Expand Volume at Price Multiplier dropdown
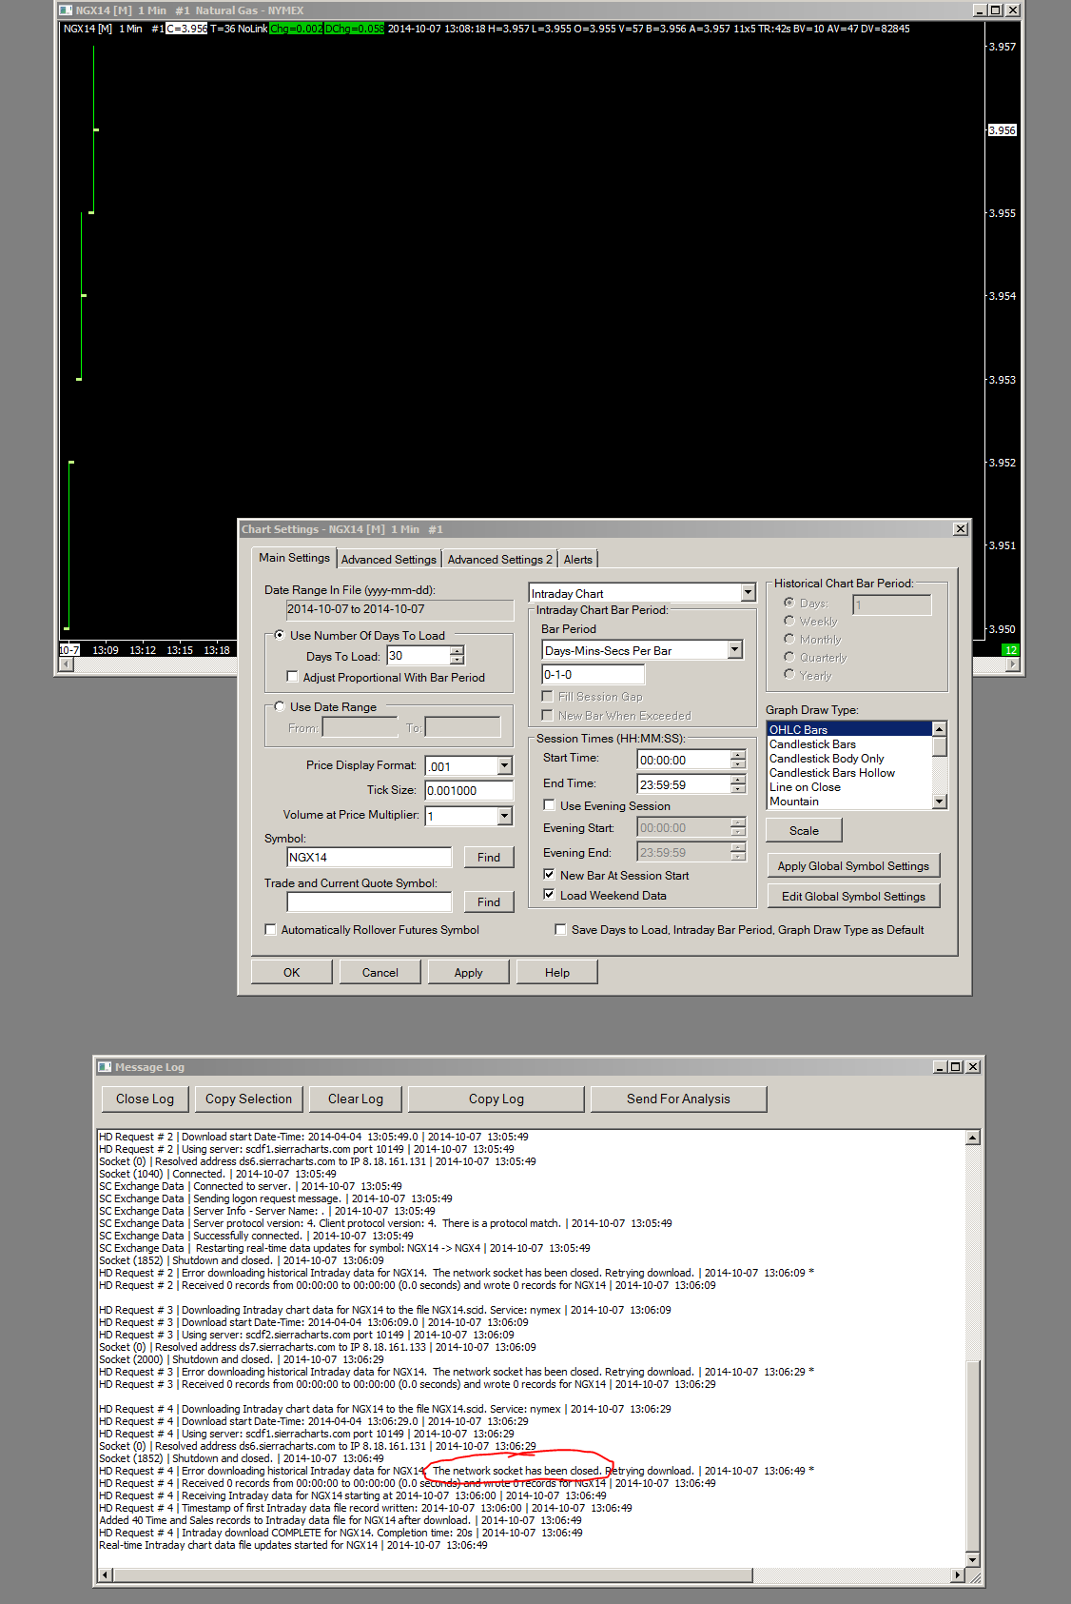This screenshot has width=1071, height=1604. click(505, 816)
